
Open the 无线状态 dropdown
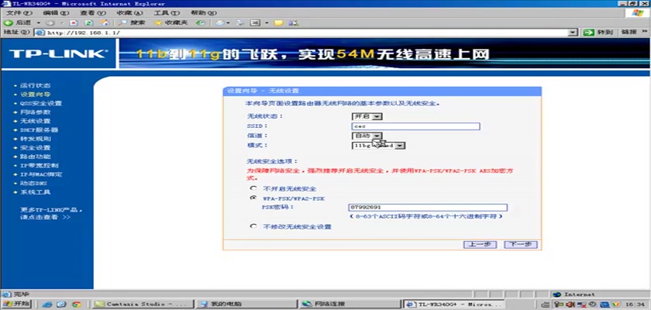(367, 116)
